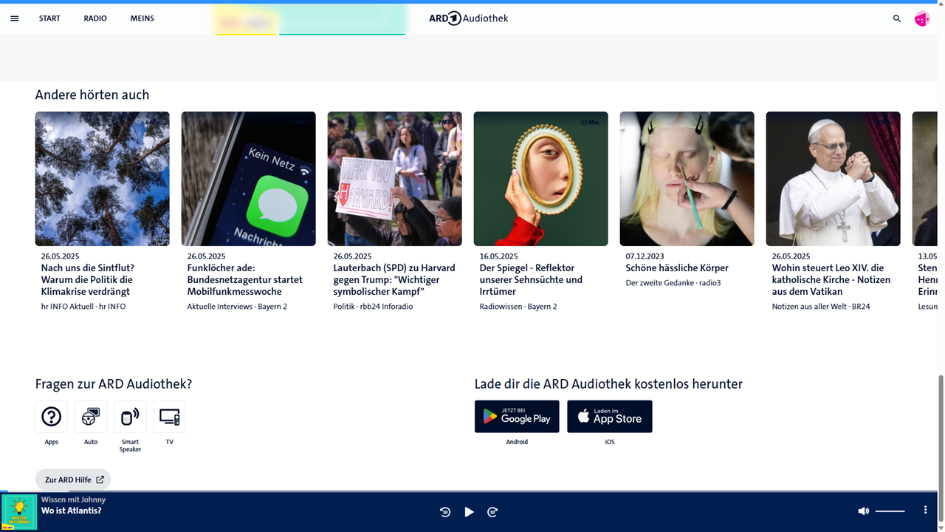Mute audio with the player's speaker icon

(x=863, y=511)
